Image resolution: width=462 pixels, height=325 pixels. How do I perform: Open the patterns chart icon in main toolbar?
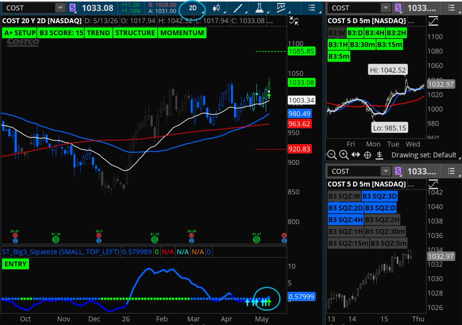281,8
